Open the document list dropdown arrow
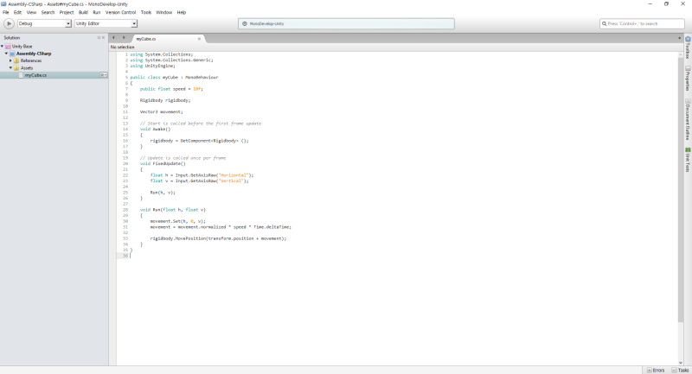692x374 pixels. [679, 38]
